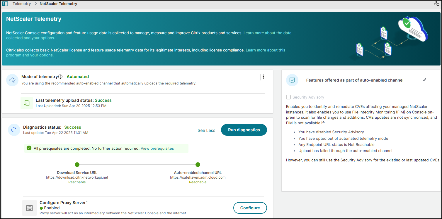This screenshot has width=442, height=219.
Task: Go to Telemetry breadcrumb
Action: pos(22,4)
